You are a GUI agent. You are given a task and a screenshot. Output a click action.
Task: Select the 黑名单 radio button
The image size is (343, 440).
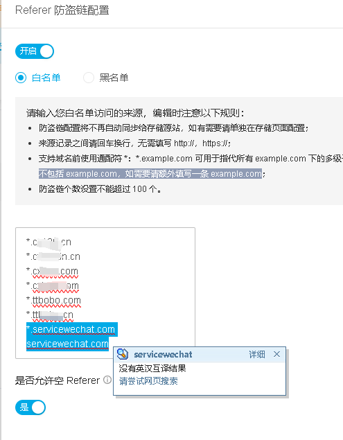point(89,78)
